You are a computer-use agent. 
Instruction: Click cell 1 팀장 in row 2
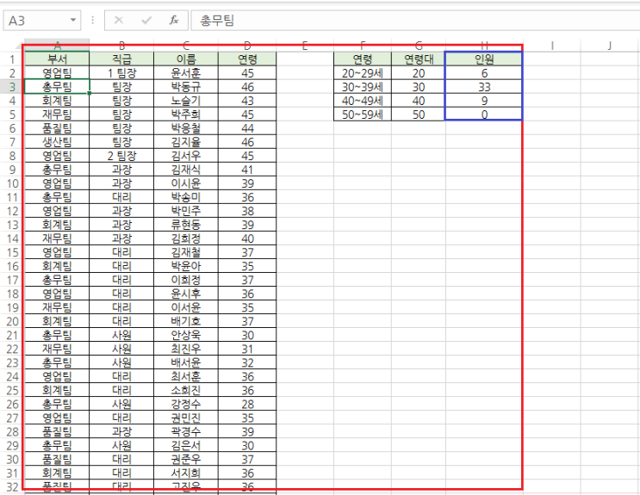tap(121, 73)
